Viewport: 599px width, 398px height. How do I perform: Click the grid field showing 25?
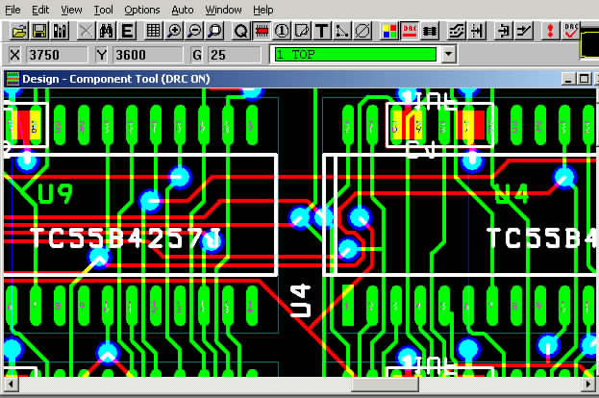(x=235, y=55)
